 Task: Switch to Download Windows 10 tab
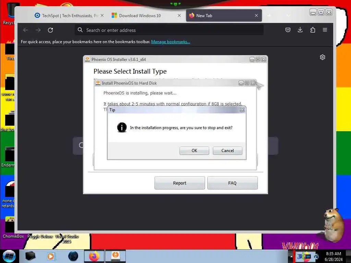click(143, 16)
